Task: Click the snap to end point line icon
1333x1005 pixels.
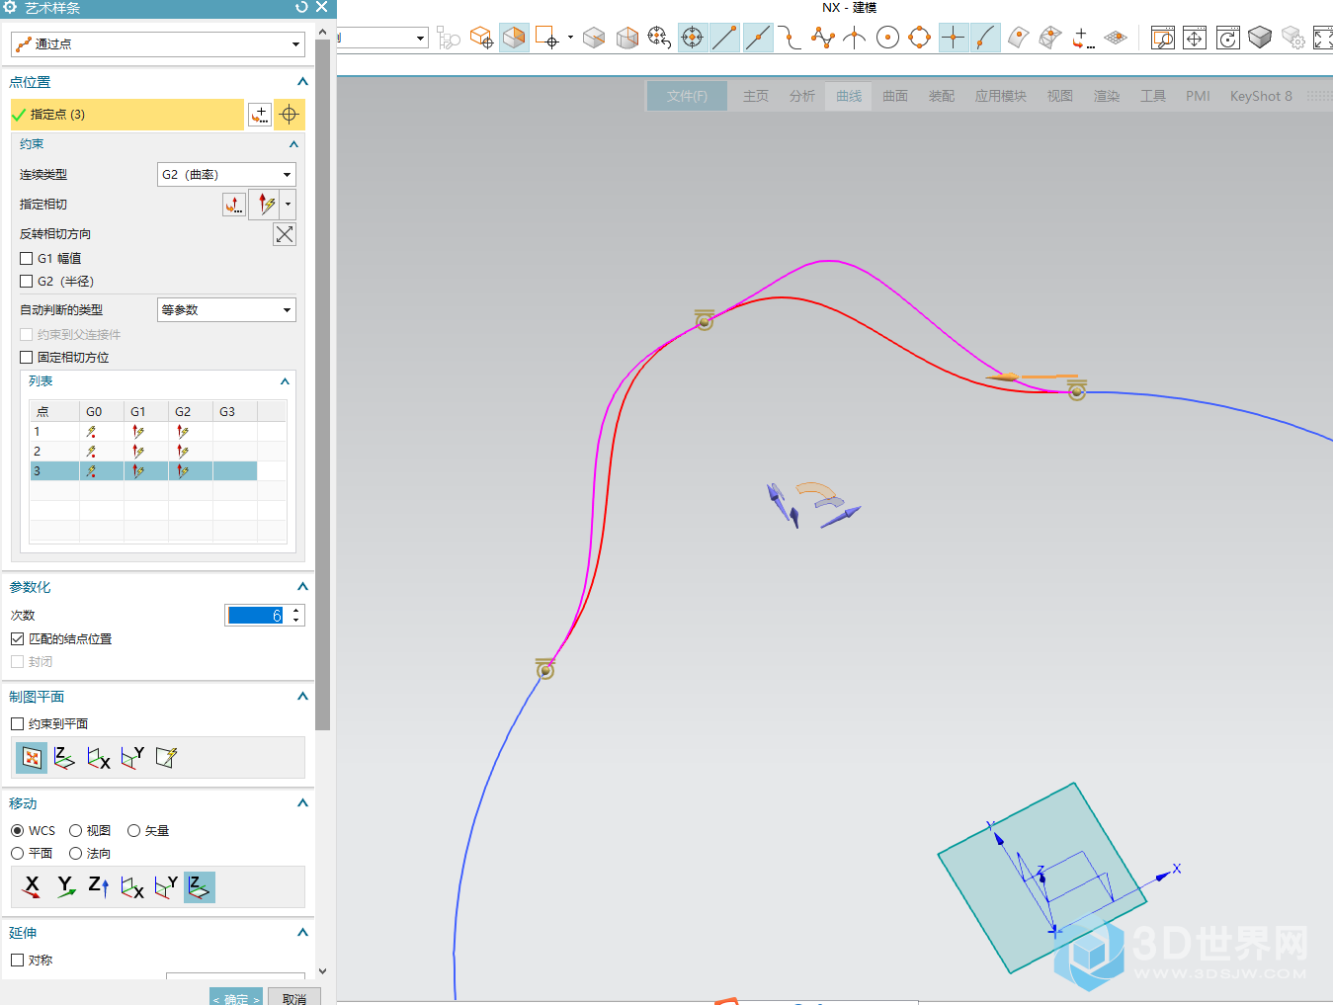Action: pyautogui.click(x=724, y=38)
